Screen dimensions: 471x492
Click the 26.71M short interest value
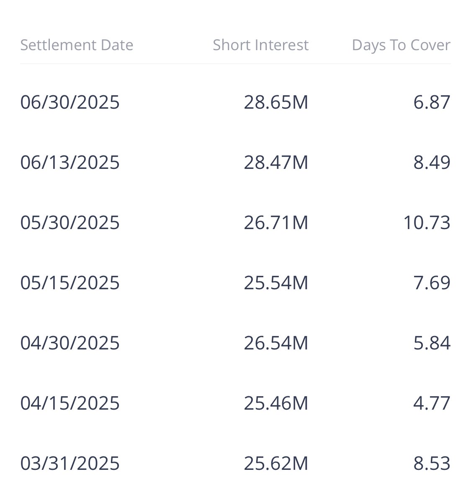click(276, 222)
